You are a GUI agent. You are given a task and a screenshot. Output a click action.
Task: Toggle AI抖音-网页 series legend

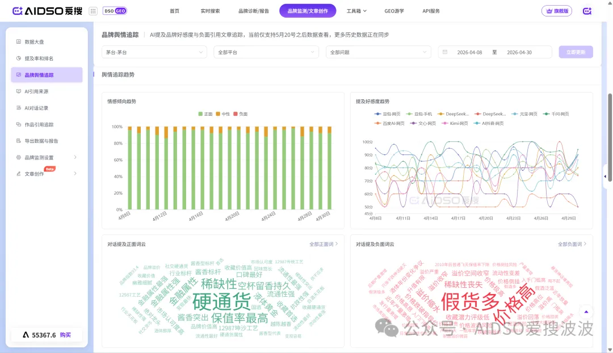pos(488,124)
